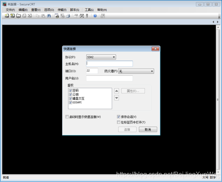
Task: Click the 主机名 input field
Action: [109, 63]
